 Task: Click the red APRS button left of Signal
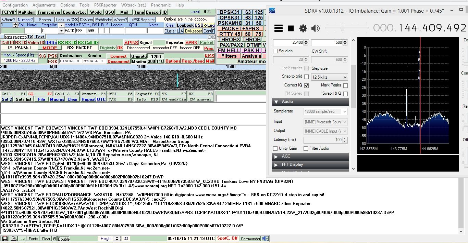point(131,43)
